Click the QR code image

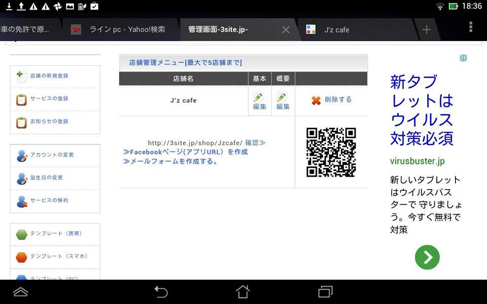331,153
